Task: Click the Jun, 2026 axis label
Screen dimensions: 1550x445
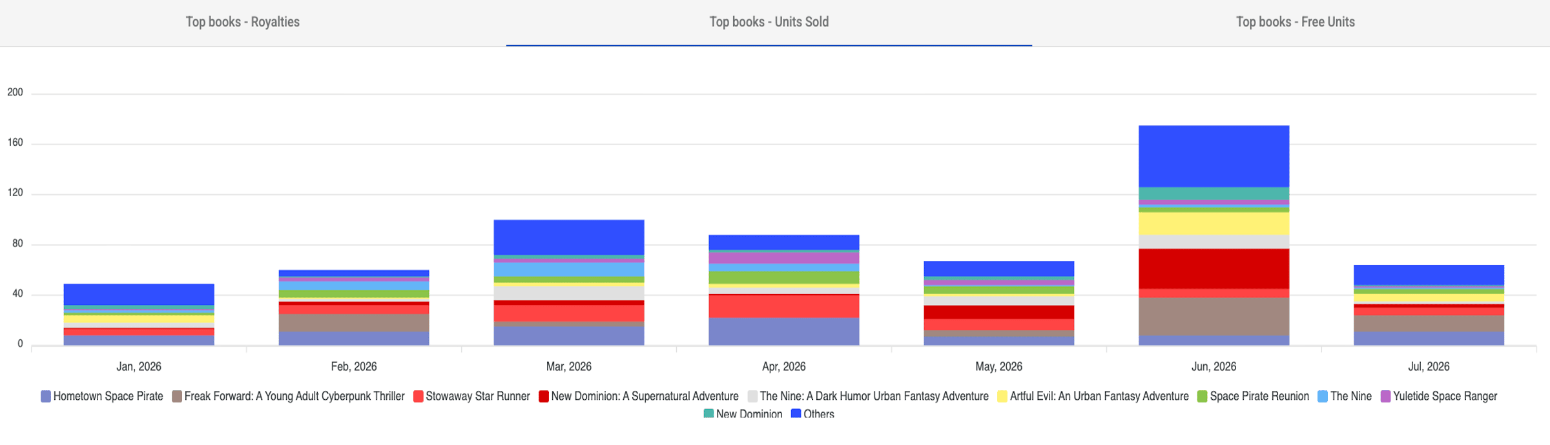Action: pos(1214,366)
